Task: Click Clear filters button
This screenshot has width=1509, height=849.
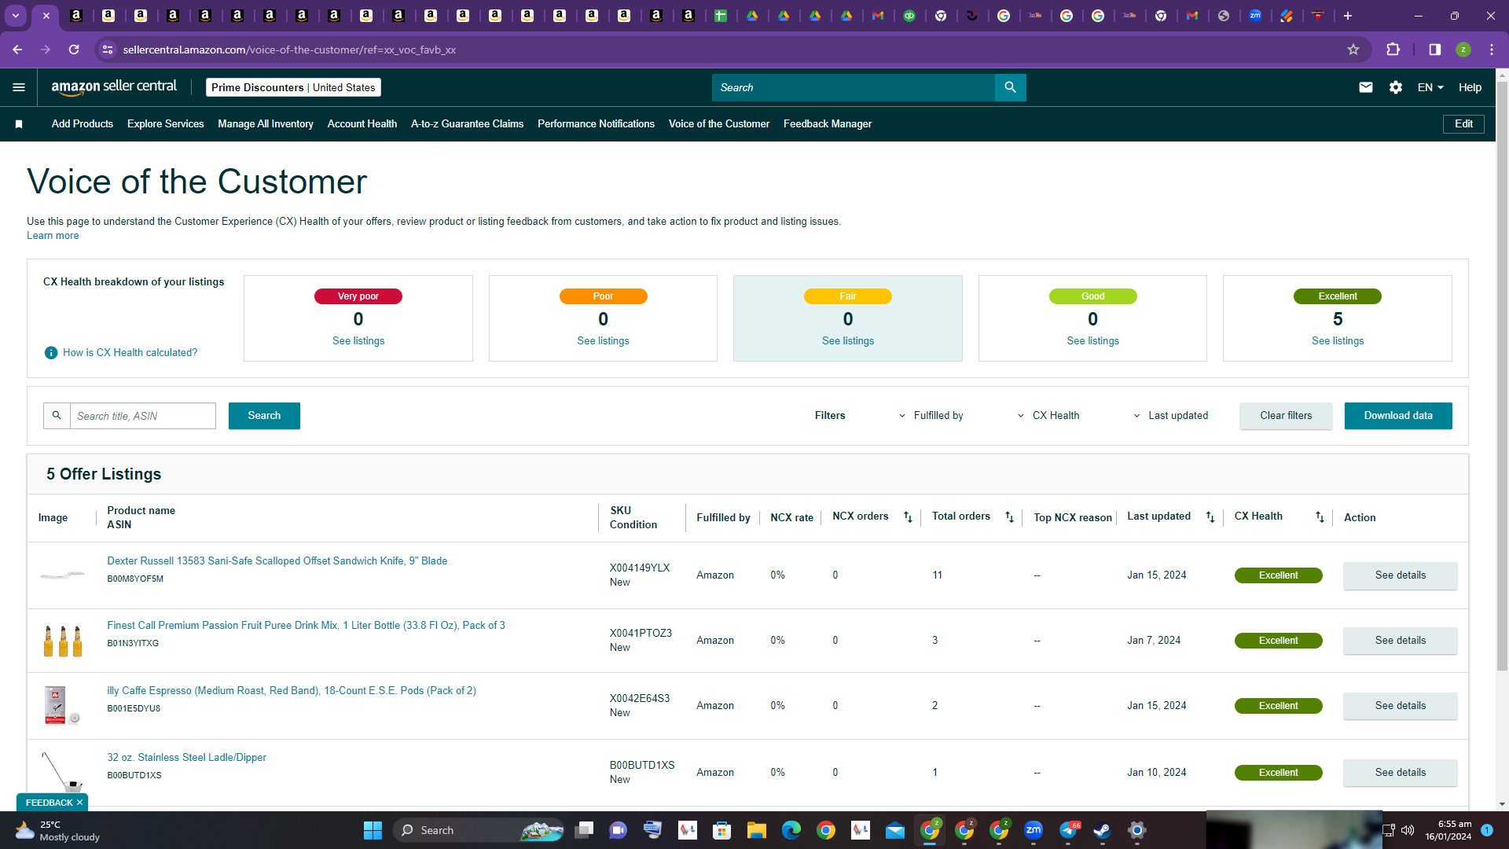Action: (x=1286, y=416)
